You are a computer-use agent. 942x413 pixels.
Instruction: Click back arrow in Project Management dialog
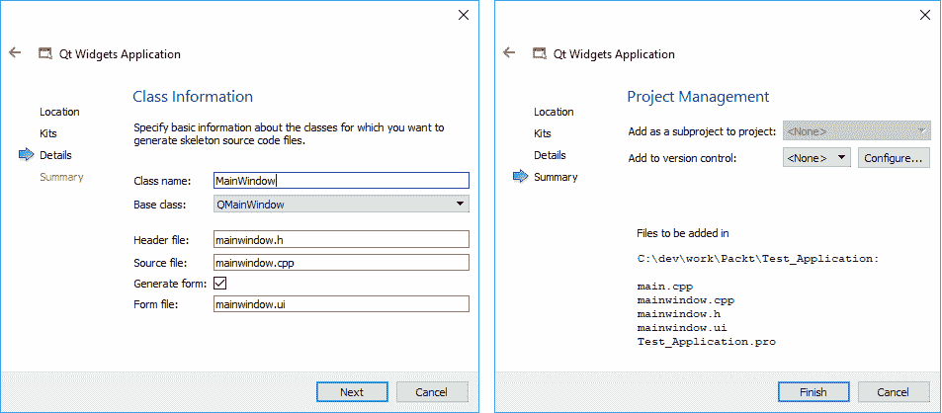(509, 53)
